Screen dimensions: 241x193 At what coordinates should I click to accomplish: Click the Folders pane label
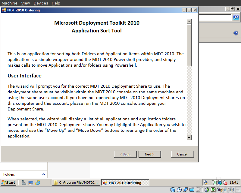pyautogui.click(x=9, y=174)
